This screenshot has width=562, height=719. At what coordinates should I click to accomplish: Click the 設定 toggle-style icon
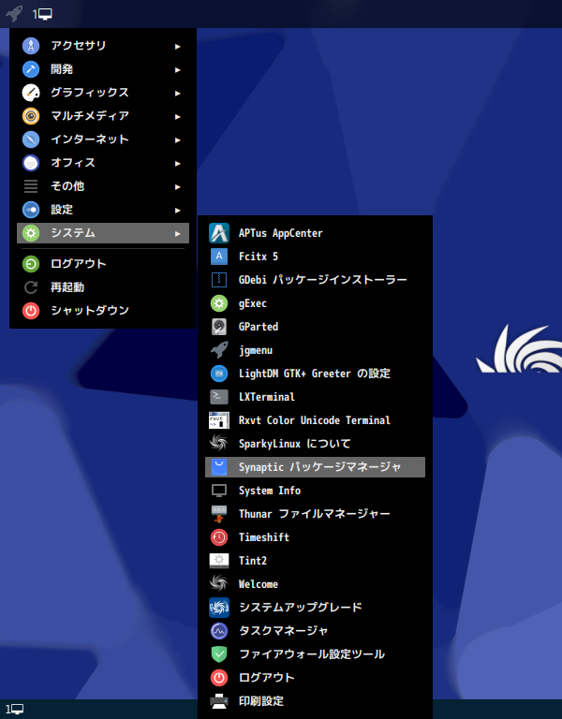[x=31, y=210]
